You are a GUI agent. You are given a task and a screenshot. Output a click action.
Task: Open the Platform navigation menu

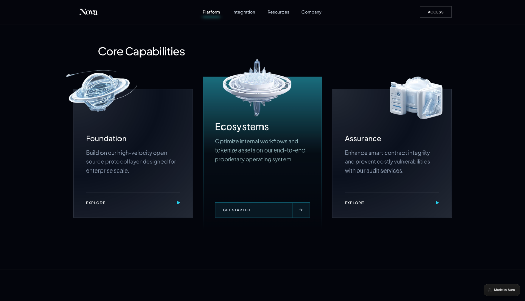pos(211,12)
